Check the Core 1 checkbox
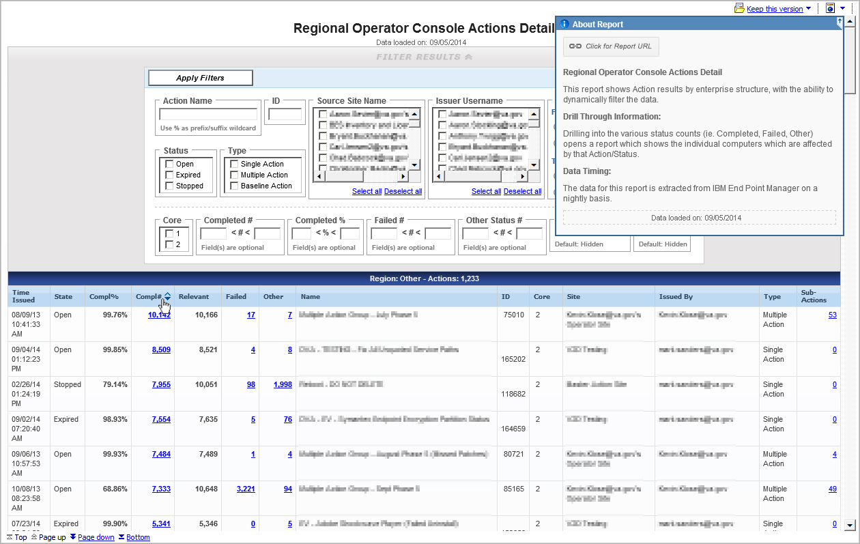Screen dimensions: 860x544 coord(170,233)
